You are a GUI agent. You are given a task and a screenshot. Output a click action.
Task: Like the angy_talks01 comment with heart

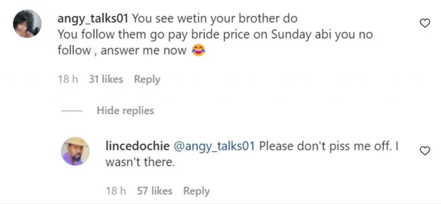tap(425, 24)
